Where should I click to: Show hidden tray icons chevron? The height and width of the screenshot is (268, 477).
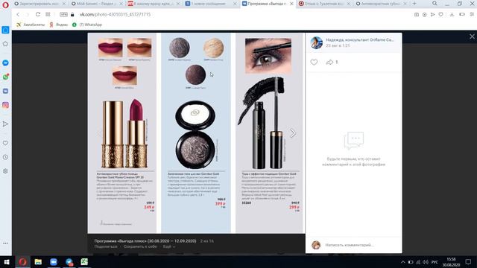[402, 262]
